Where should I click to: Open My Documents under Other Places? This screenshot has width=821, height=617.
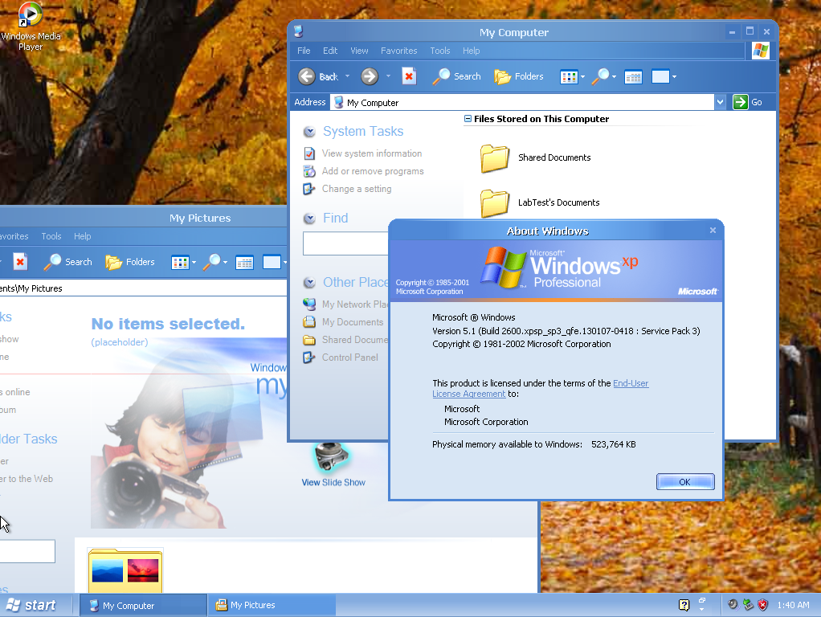pos(353,322)
